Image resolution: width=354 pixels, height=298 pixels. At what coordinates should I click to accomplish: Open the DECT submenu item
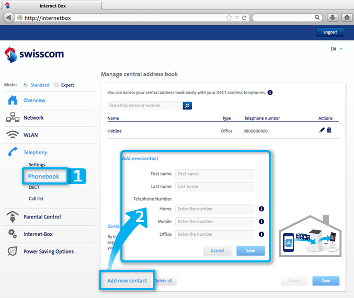pos(34,187)
